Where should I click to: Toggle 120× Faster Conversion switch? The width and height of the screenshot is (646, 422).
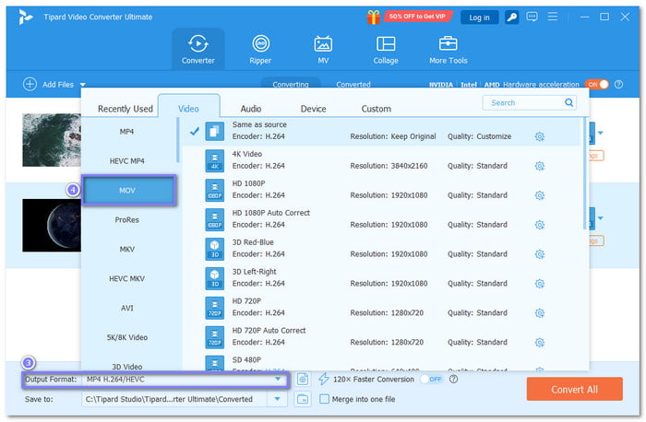coord(432,379)
